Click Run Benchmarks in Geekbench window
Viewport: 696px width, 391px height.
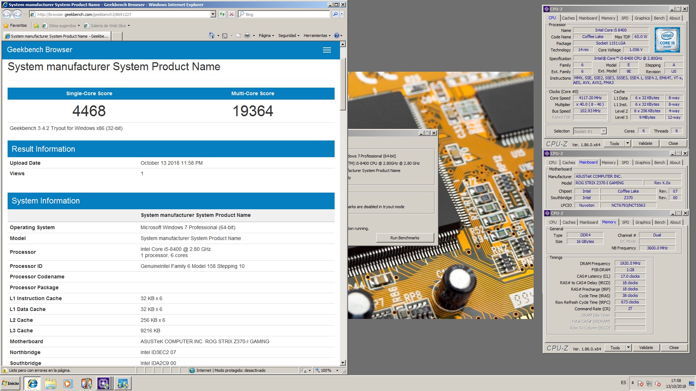pos(405,238)
